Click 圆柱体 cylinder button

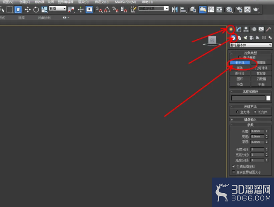click(240, 73)
